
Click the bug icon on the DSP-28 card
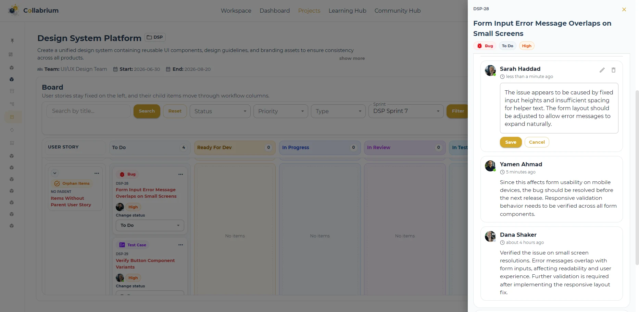coord(122,174)
